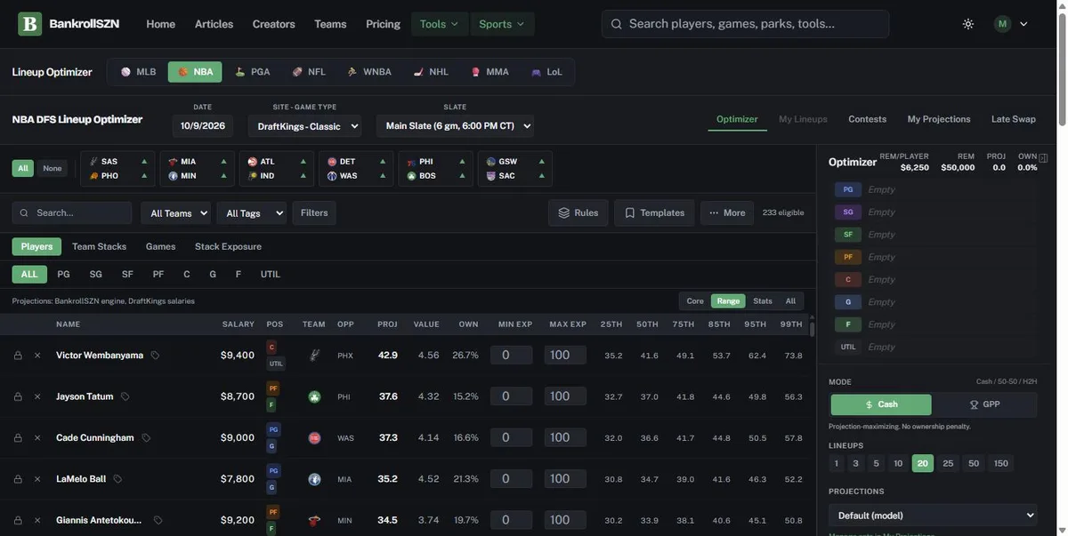The width and height of the screenshot is (1068, 536).
Task: Click the global search players field
Action: coord(746,24)
